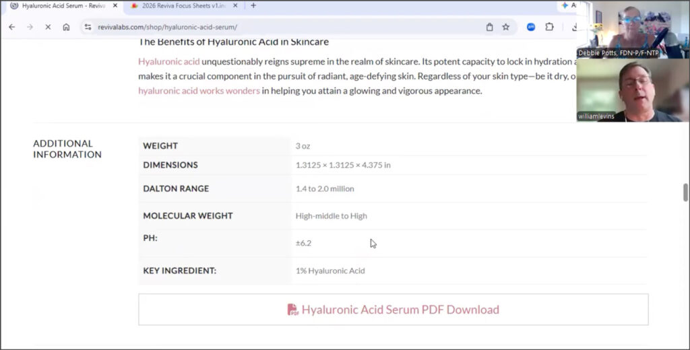Select williamlevins video thumbnail

pyautogui.click(x=633, y=91)
